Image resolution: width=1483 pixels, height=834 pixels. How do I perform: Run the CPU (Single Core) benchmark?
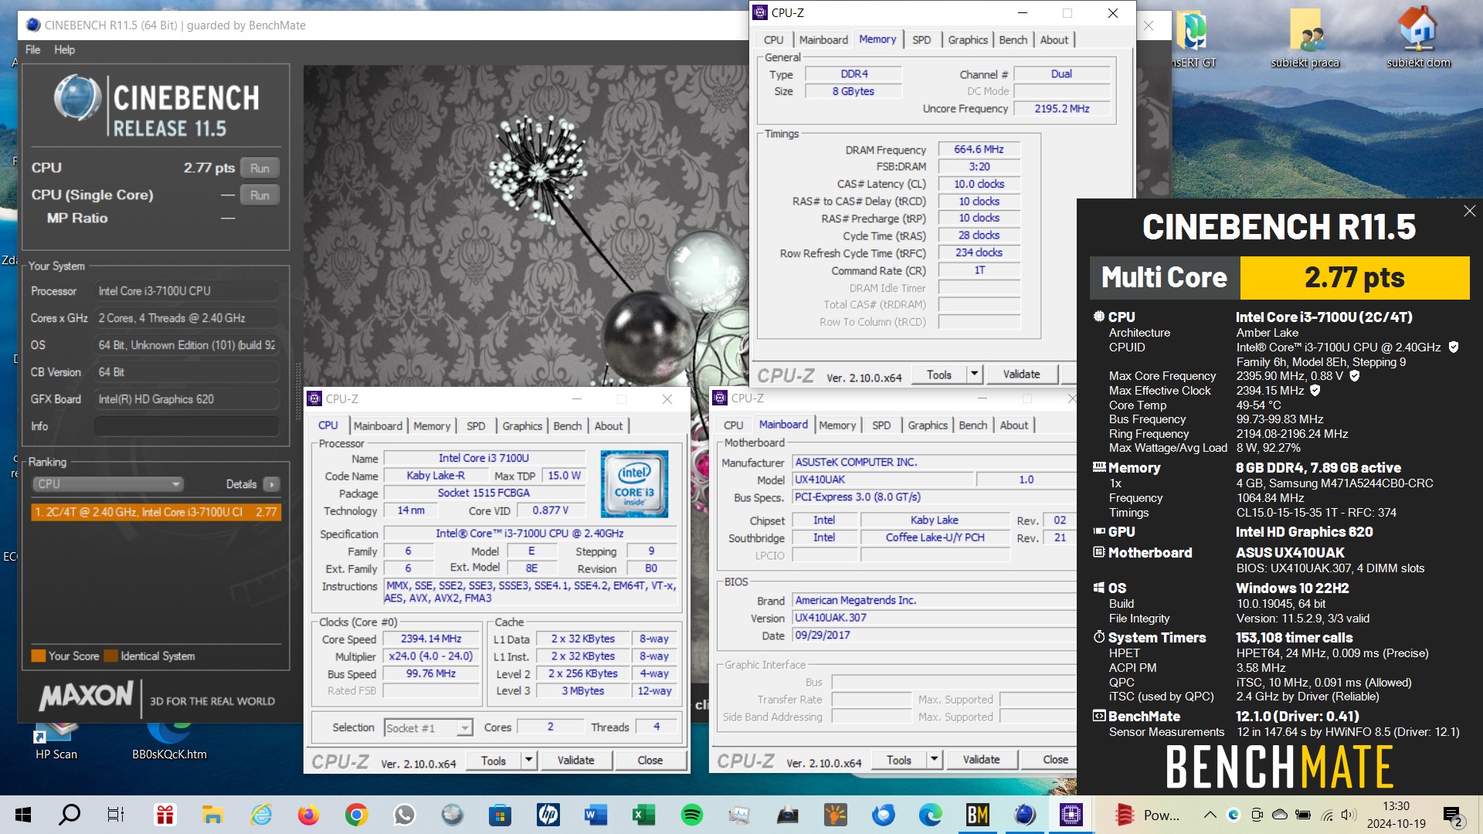click(x=260, y=195)
